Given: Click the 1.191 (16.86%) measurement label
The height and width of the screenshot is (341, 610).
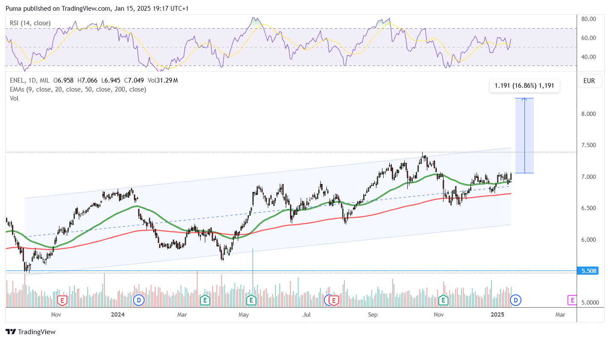Looking at the screenshot, I should click(x=524, y=86).
